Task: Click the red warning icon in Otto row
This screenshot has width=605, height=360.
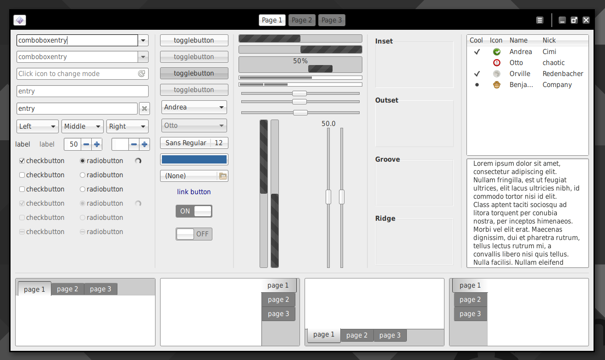Action: (496, 63)
